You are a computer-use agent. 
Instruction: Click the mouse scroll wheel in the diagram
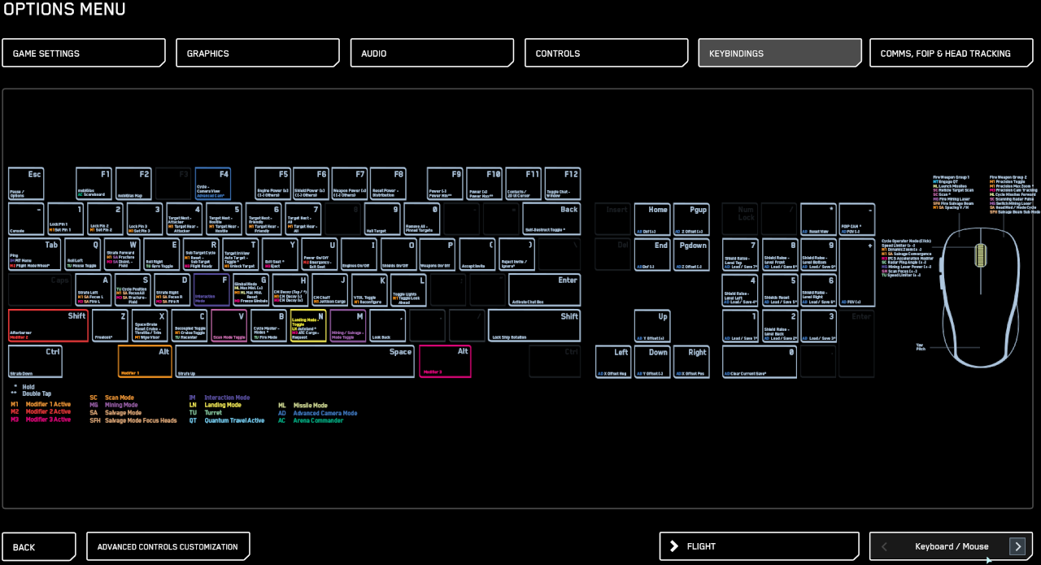[979, 258]
